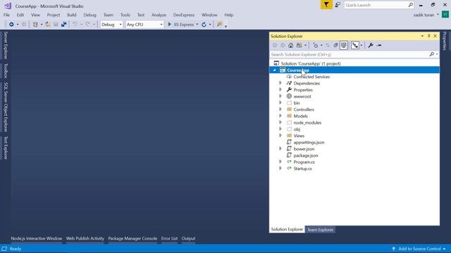The image size is (451, 253).
Task: Open the Server Explorer side tab
Action: pos(6,45)
